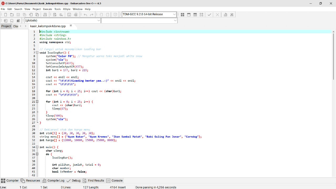Open the TDM-GCC 9.2.0 compiler set dropdown
The height and width of the screenshot is (189, 336).
174,14
